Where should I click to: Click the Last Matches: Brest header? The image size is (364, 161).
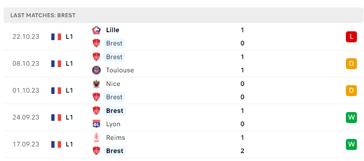[x=43, y=15]
